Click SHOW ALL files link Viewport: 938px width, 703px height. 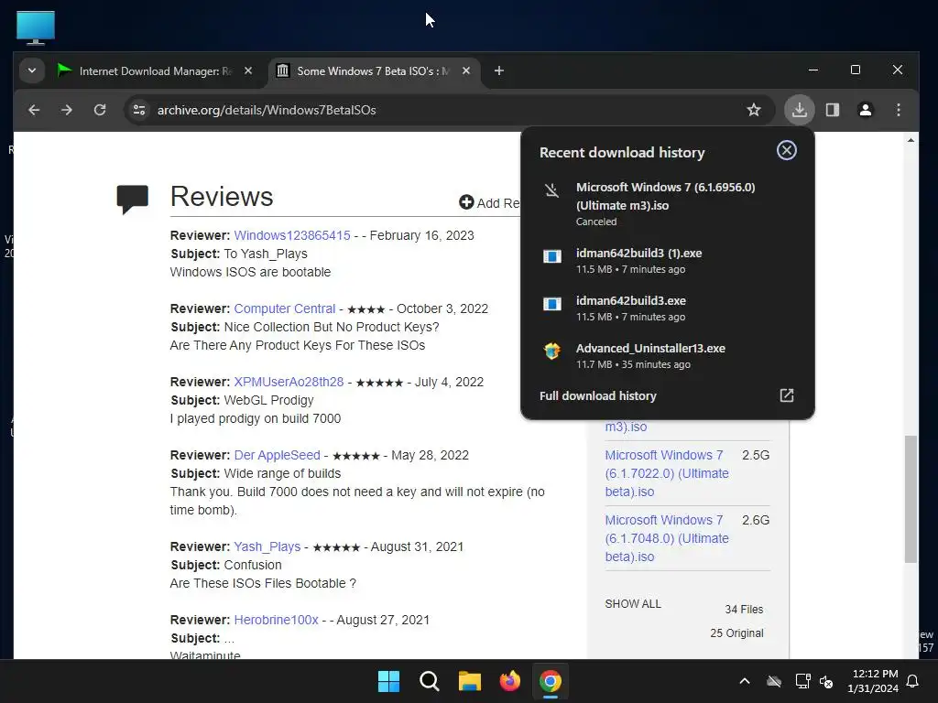[633, 604]
